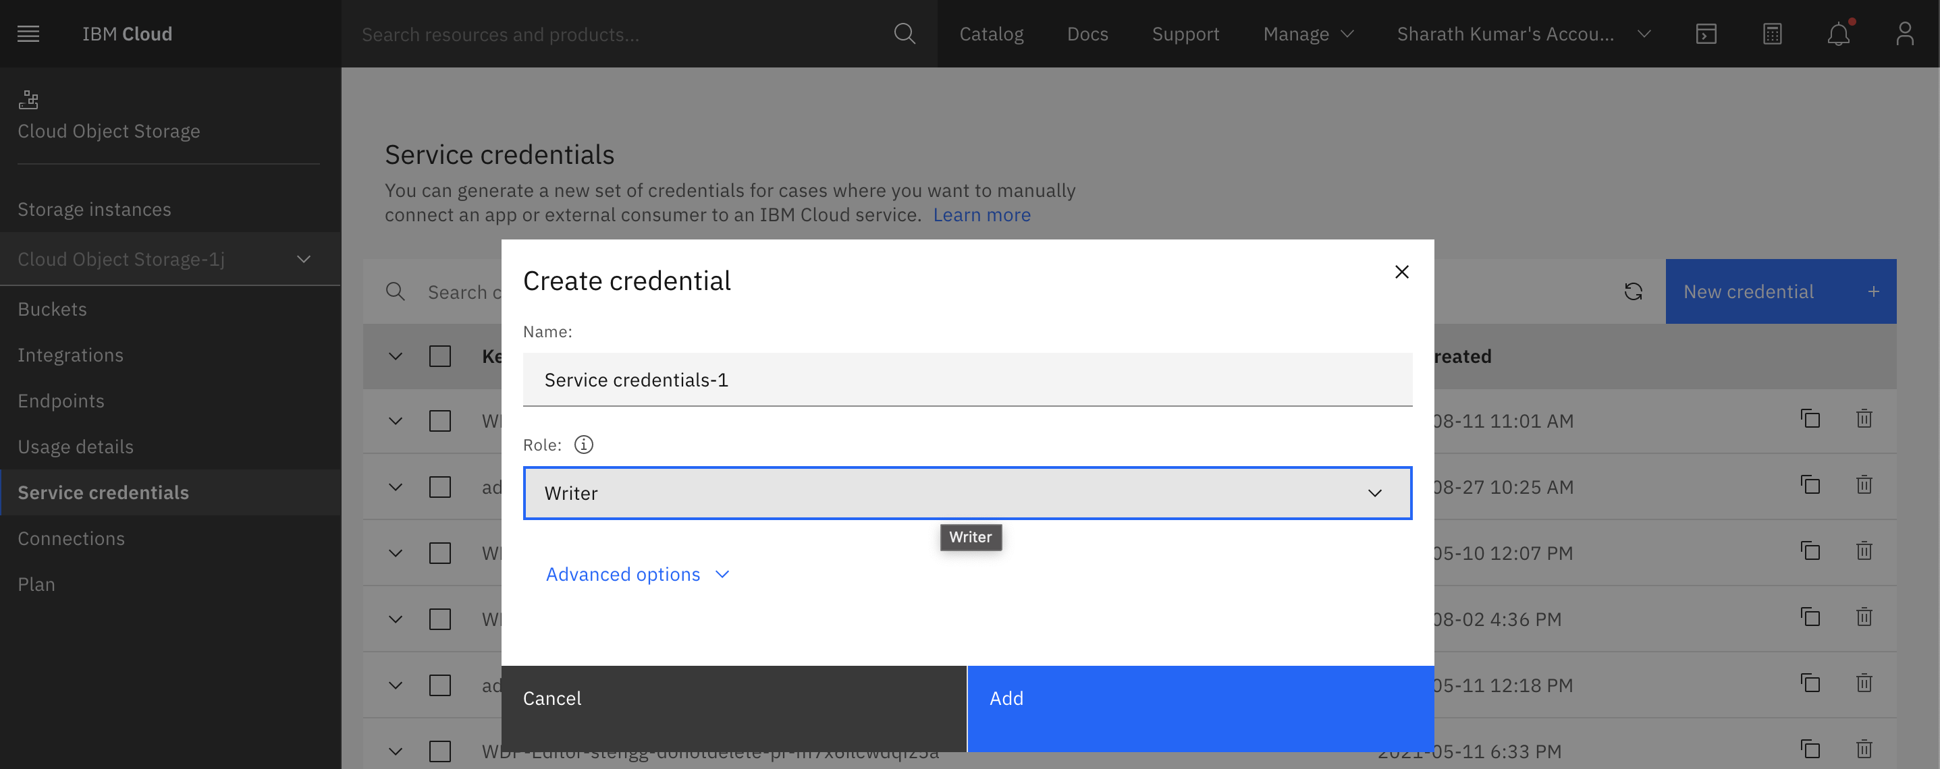Screen dimensions: 1940x769
Task: Follow the Learn more link
Action: click(981, 215)
